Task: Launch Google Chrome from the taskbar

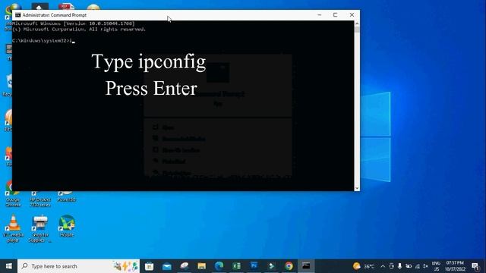Action: [289, 266]
